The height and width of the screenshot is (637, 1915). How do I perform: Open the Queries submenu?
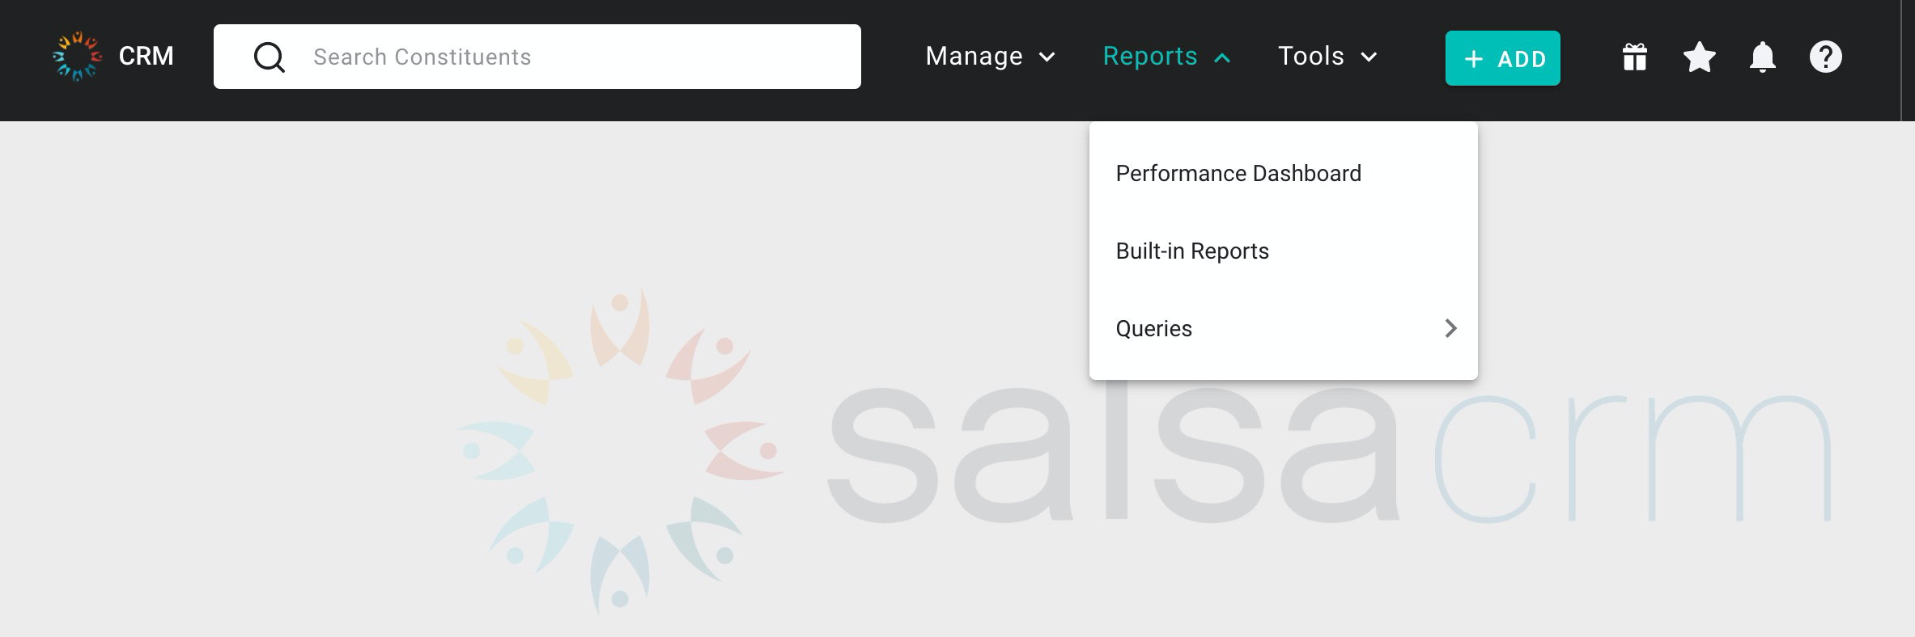click(x=1283, y=328)
